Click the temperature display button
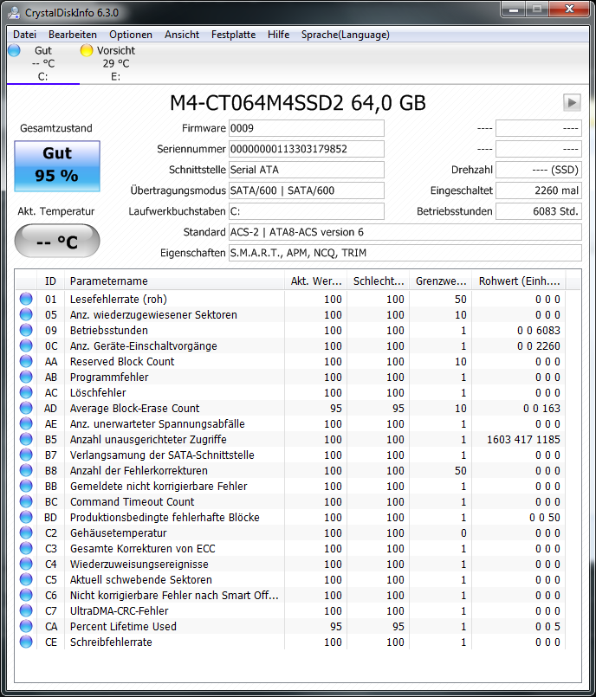 (57, 241)
